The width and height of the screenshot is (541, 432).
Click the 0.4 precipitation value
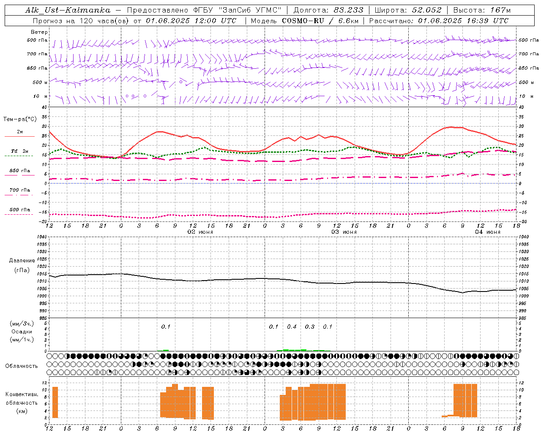(292, 327)
